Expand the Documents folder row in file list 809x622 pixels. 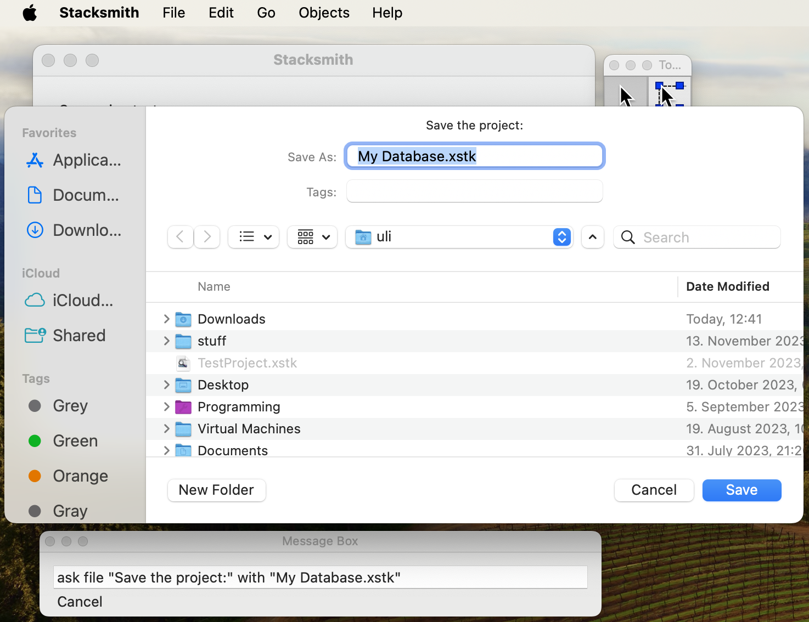[x=166, y=450]
